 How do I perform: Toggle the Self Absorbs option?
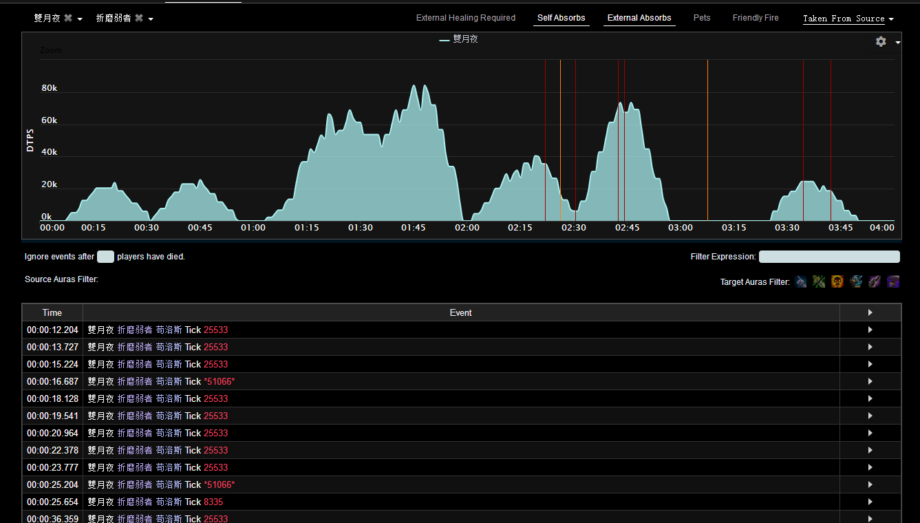coord(561,18)
